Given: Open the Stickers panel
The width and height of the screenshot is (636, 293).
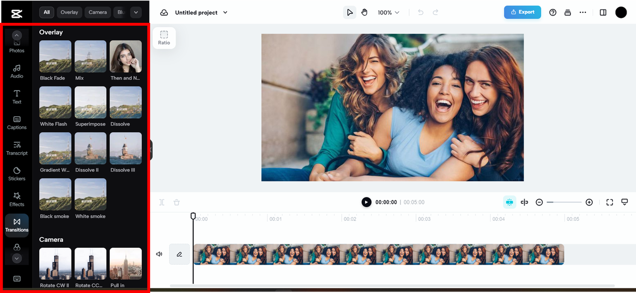Looking at the screenshot, I should (x=17, y=174).
